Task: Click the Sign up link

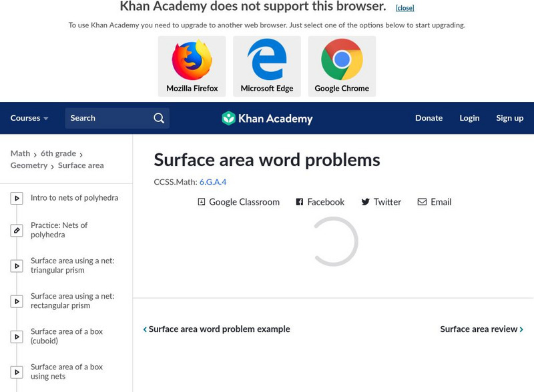Action: tap(509, 118)
